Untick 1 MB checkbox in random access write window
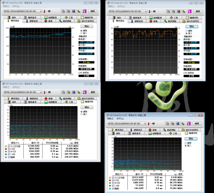 (113, 186)
